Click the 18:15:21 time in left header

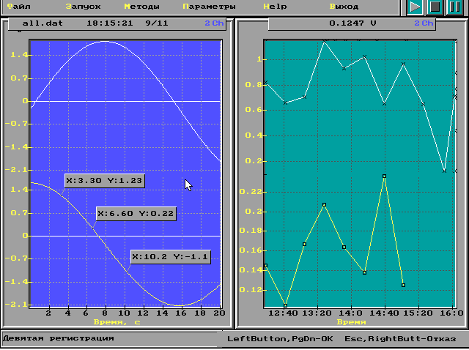point(108,23)
